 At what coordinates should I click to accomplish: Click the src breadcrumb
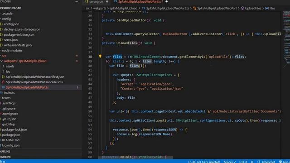pyautogui.click(x=87, y=8)
